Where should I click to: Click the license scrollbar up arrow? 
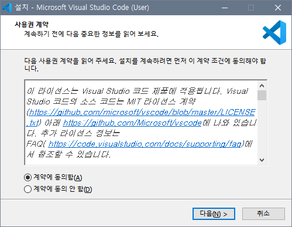tap(262, 86)
